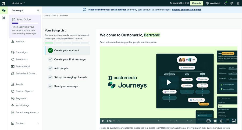Click the Setup Guide checklist icon
Image resolution: width=242 pixels, height=130 pixels.
point(14,19)
